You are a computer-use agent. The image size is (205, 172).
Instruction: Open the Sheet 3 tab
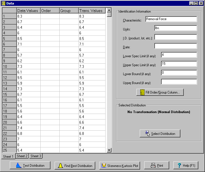pyautogui.click(x=36, y=156)
